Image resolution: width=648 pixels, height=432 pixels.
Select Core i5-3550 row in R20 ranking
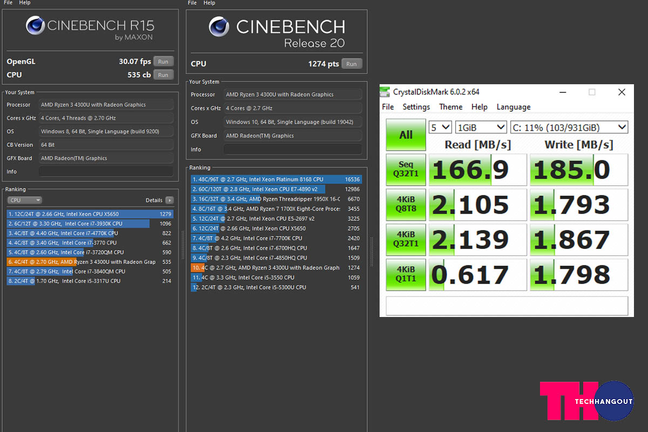click(276, 277)
